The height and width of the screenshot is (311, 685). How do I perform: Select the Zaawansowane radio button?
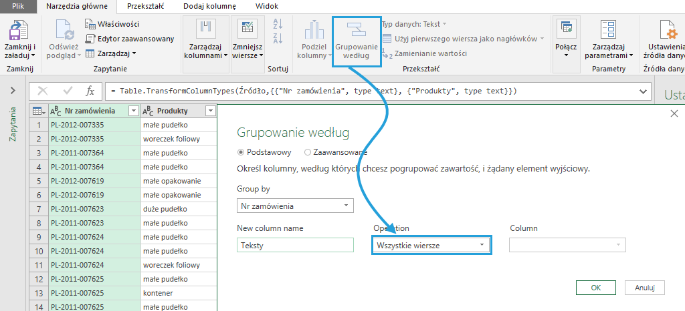[x=308, y=152]
